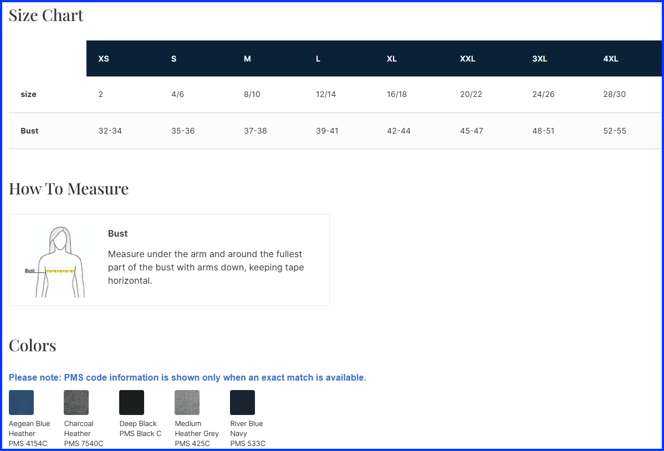
Task: Click the XXL column header
Action: pyautogui.click(x=467, y=59)
